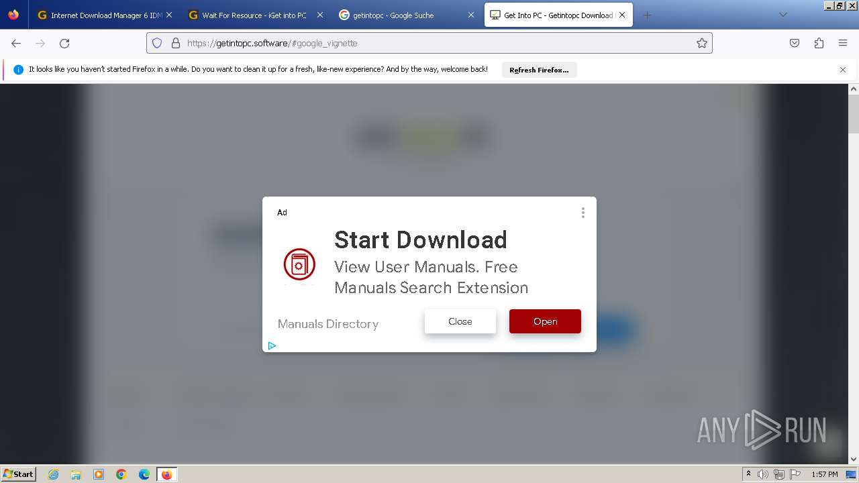
Task: Open the Windows Start menu
Action: click(18, 474)
